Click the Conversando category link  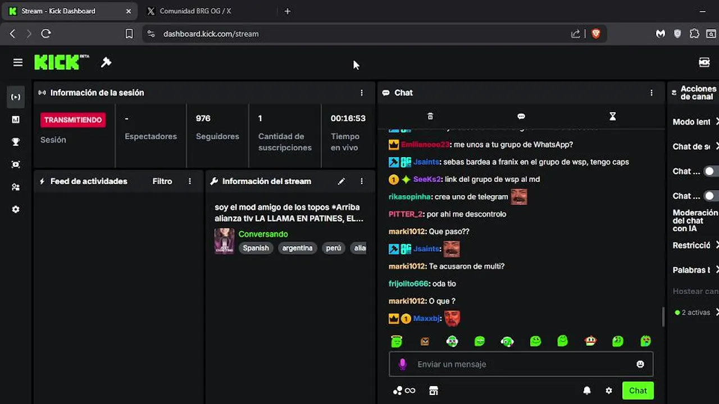263,234
